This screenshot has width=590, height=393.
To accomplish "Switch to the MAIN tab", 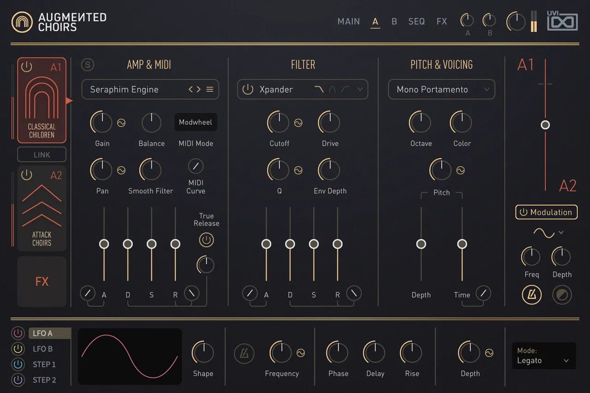I will point(349,22).
